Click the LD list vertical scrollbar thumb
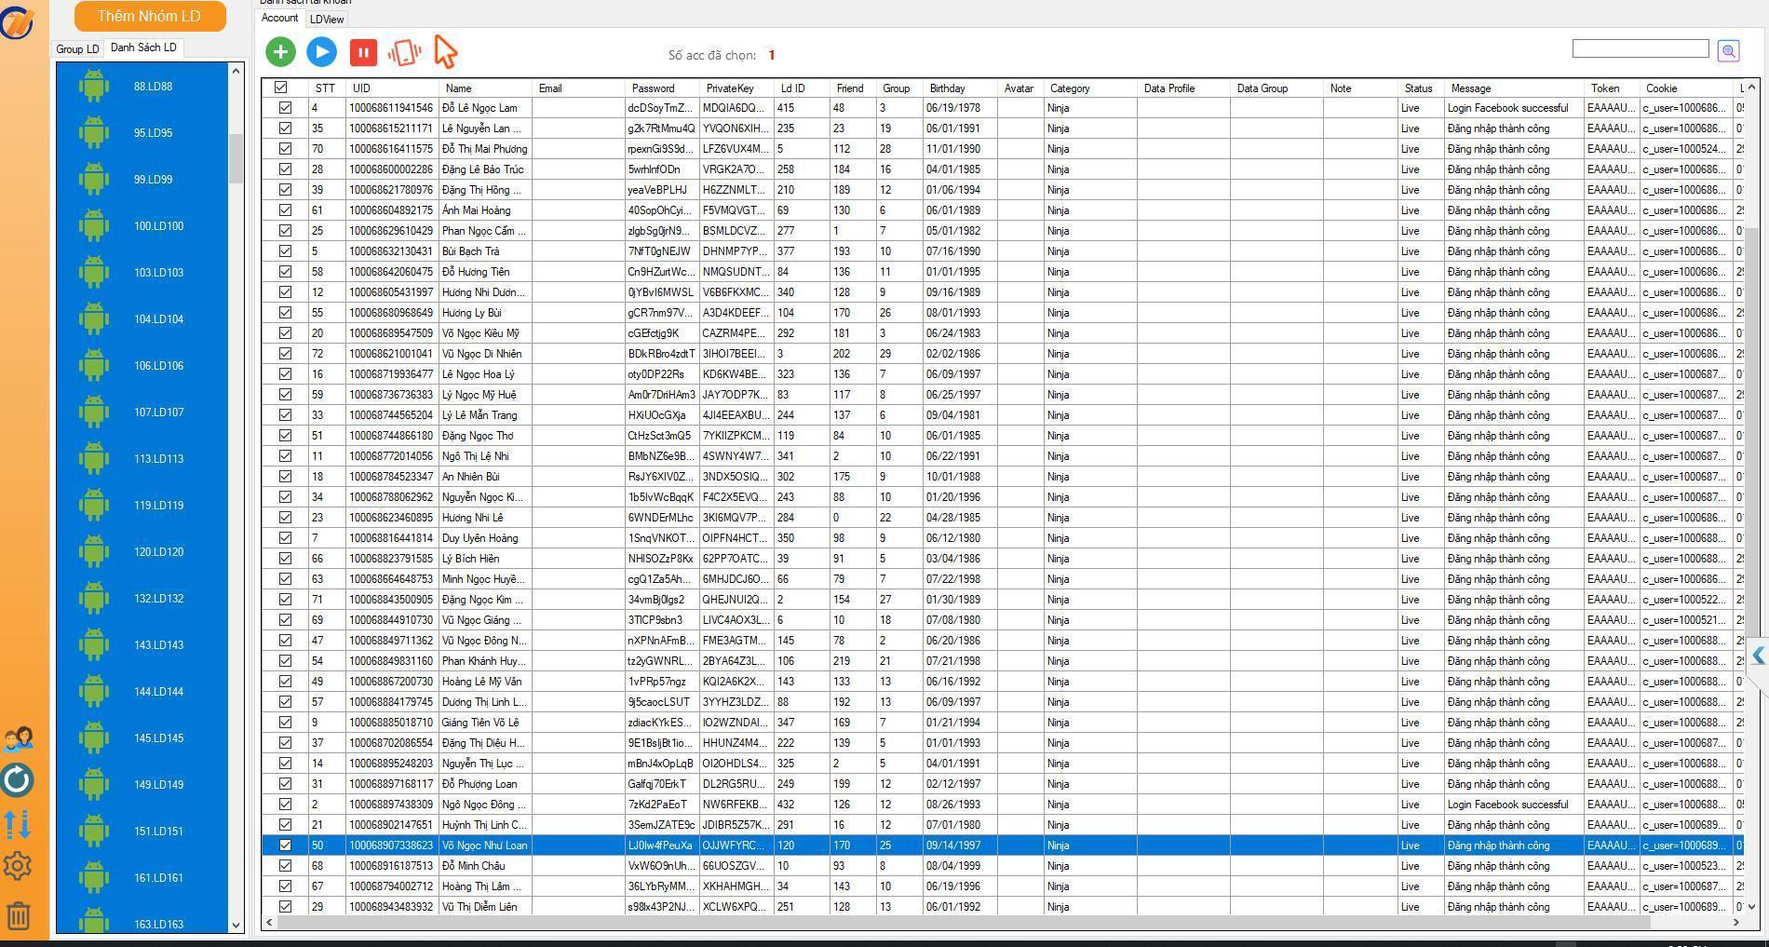The image size is (1769, 947). (236, 158)
